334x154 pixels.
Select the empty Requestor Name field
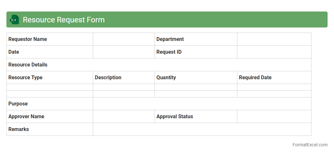coord(124,39)
